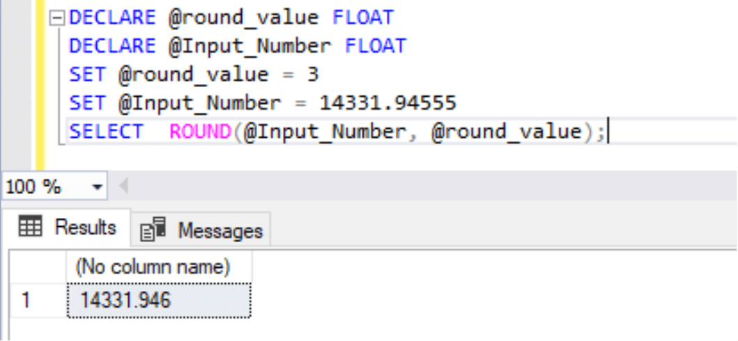
Task: Switch to the Results tab
Action: (67, 227)
